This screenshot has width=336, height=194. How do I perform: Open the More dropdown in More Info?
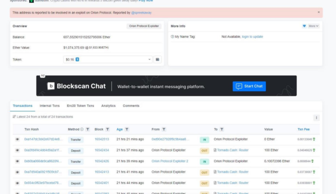pos(314,26)
